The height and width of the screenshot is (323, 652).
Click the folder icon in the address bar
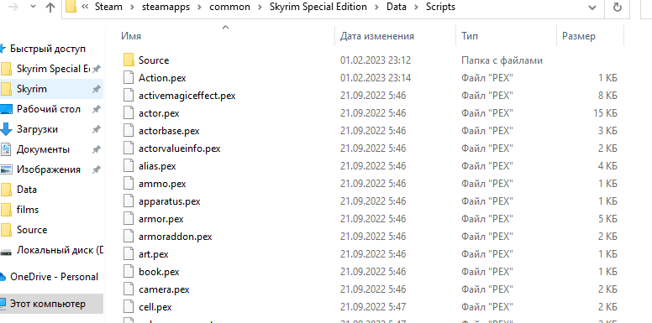pyautogui.click(x=71, y=7)
